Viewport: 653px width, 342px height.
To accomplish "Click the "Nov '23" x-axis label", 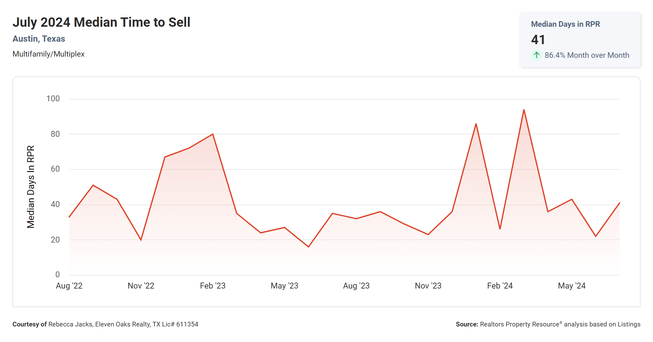I will point(428,286).
